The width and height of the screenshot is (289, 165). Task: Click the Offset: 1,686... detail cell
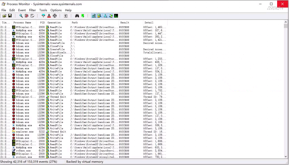154,141
